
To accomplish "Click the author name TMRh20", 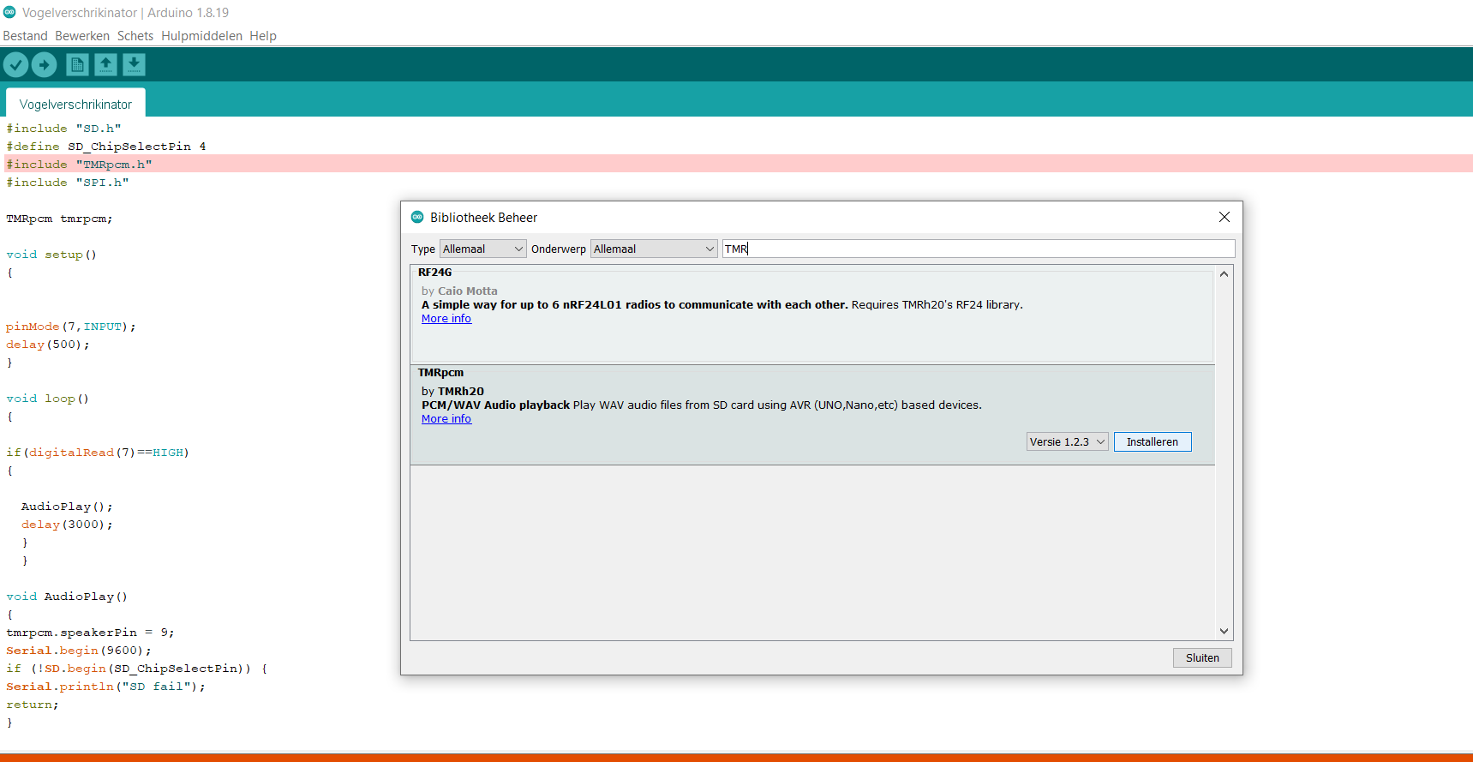I will click(461, 391).
